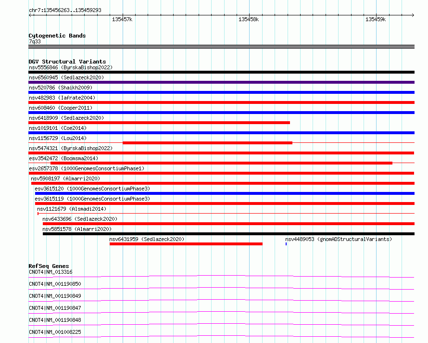Image resolution: width=428 pixels, height=343 pixels.
Task: Click the red bar for nsv482983
Action: [221, 102]
